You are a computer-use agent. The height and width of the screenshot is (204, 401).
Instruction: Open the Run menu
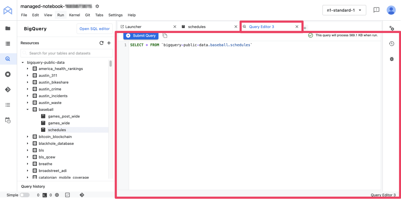coord(60,15)
